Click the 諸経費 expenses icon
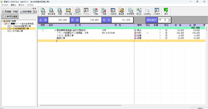This screenshot has width=208, height=109. (121, 11)
